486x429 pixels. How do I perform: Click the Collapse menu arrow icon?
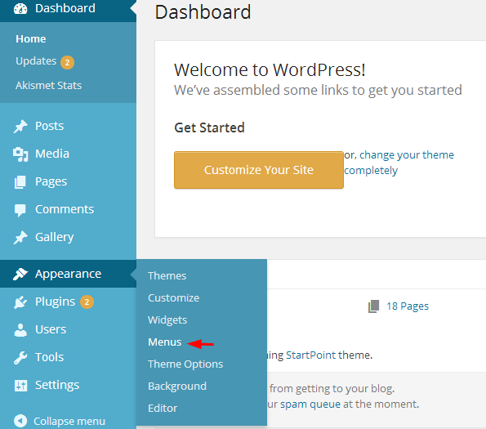point(20,421)
